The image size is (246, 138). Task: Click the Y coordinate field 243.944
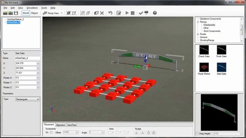[x=26, y=68]
